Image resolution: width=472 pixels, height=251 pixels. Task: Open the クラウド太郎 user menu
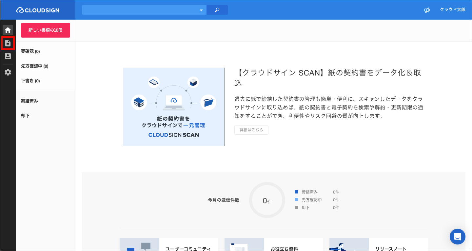tap(452, 10)
